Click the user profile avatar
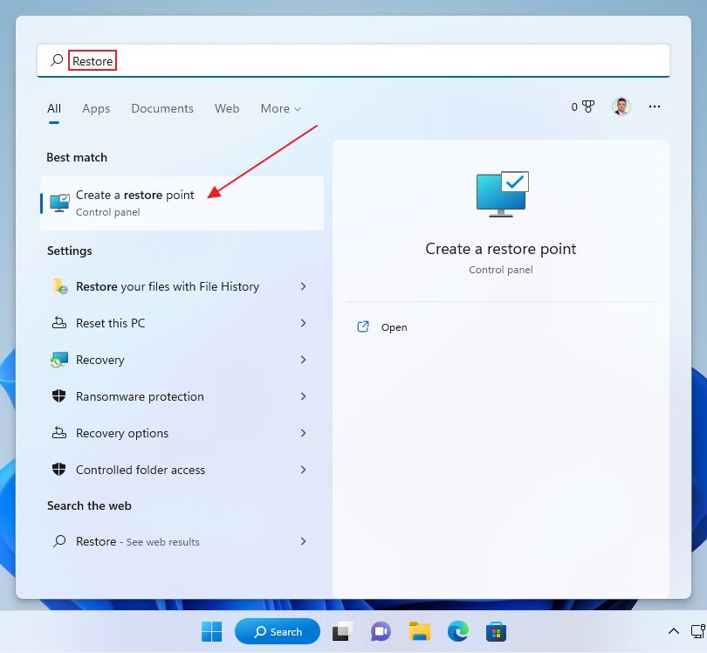 pyautogui.click(x=621, y=107)
